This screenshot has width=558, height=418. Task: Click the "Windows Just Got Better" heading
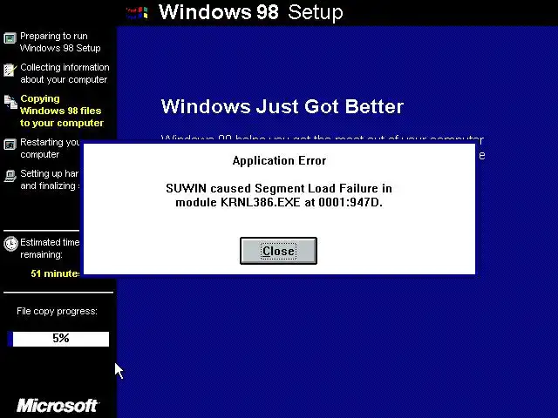click(282, 106)
